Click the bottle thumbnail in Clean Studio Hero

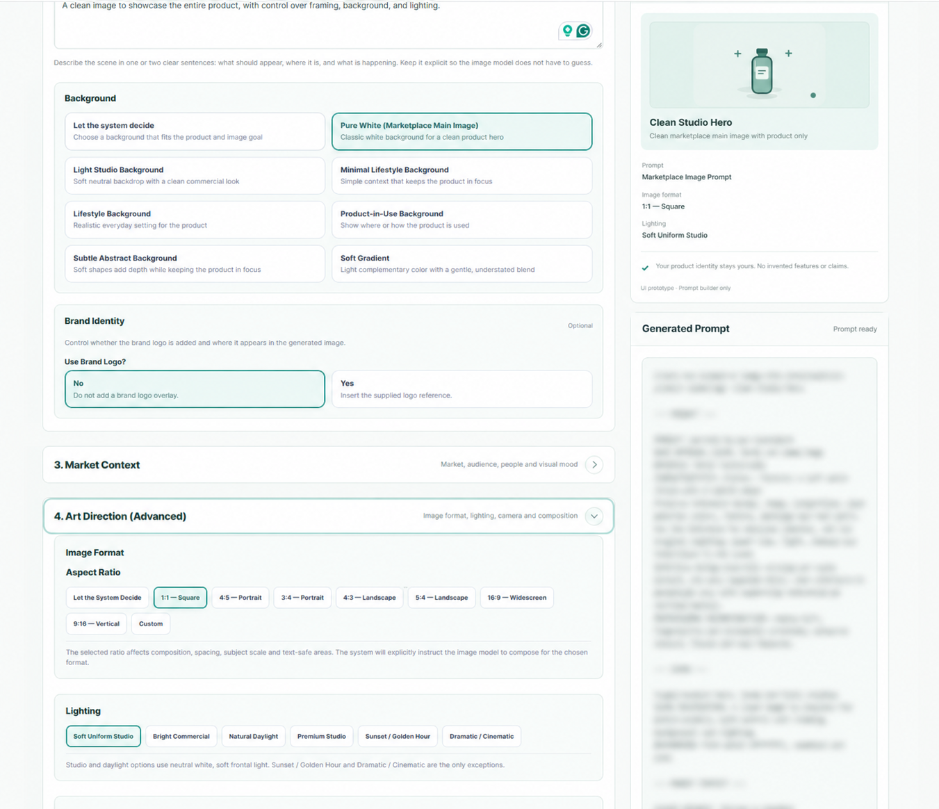pos(760,65)
